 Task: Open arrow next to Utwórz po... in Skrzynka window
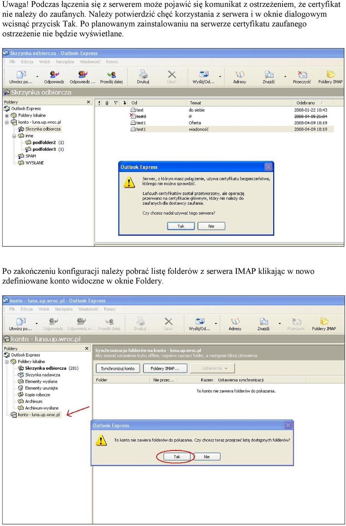click(37, 76)
